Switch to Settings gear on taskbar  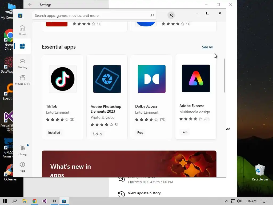pos(54,201)
